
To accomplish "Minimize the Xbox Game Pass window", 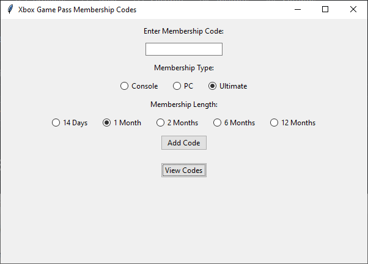I will 297,10.
